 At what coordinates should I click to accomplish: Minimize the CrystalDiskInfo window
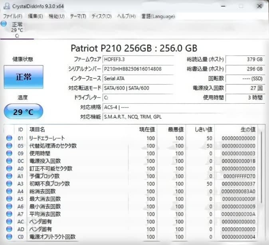click(x=223, y=6)
